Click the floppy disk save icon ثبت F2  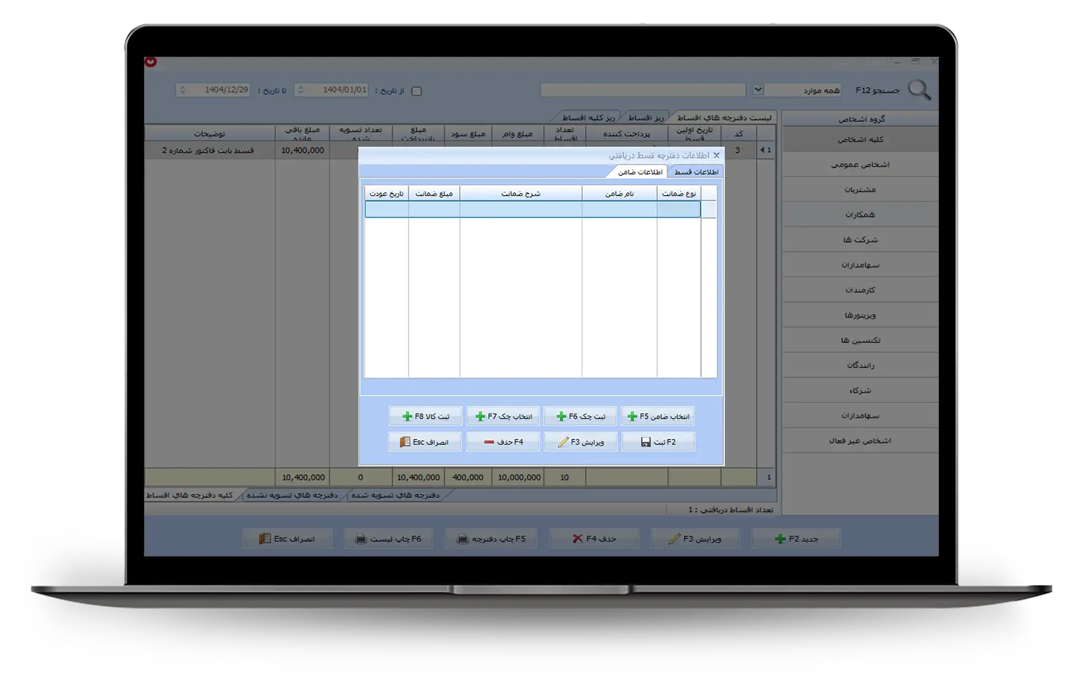645,442
